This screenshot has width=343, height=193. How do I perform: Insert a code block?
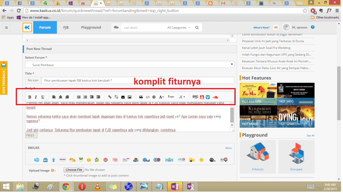(x=148, y=97)
